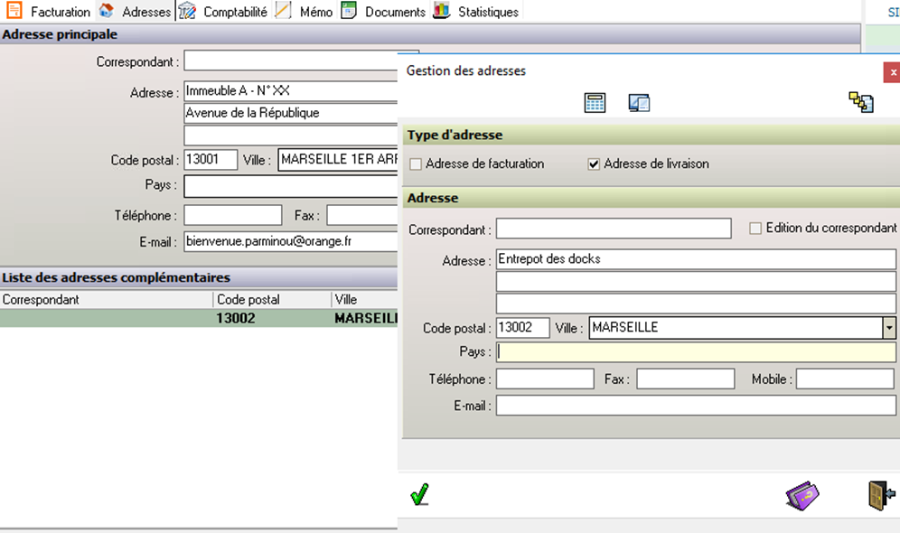Image resolution: width=900 pixels, height=533 pixels.
Task: Click the dialog Fax field
Action: tap(685, 379)
